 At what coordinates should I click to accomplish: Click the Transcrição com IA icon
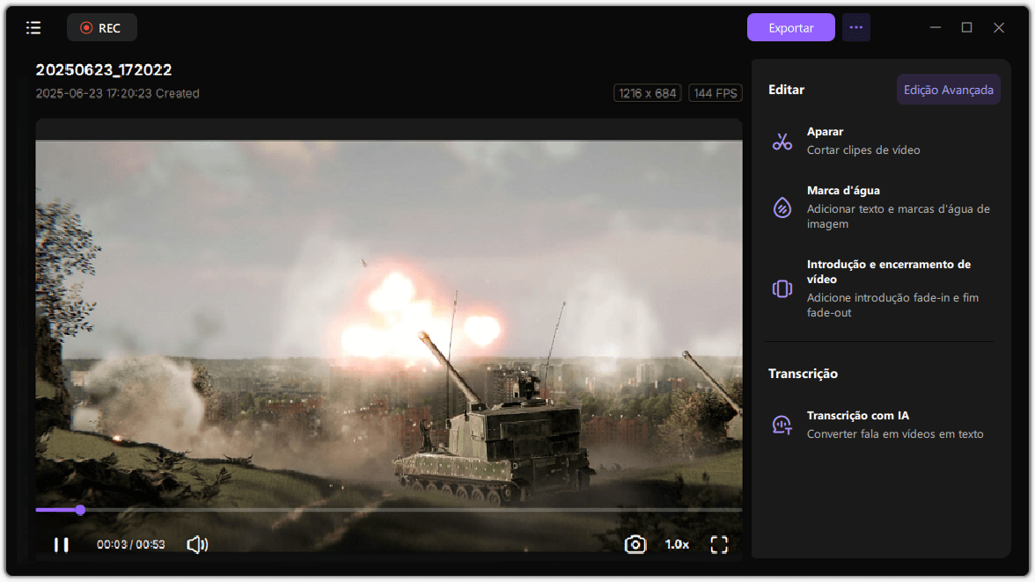782,425
